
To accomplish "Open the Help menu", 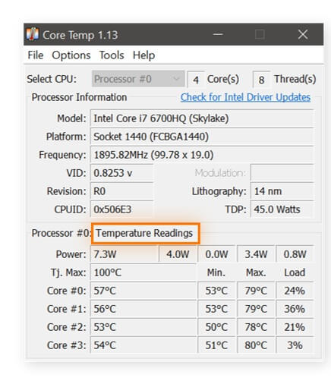I will 143,55.
